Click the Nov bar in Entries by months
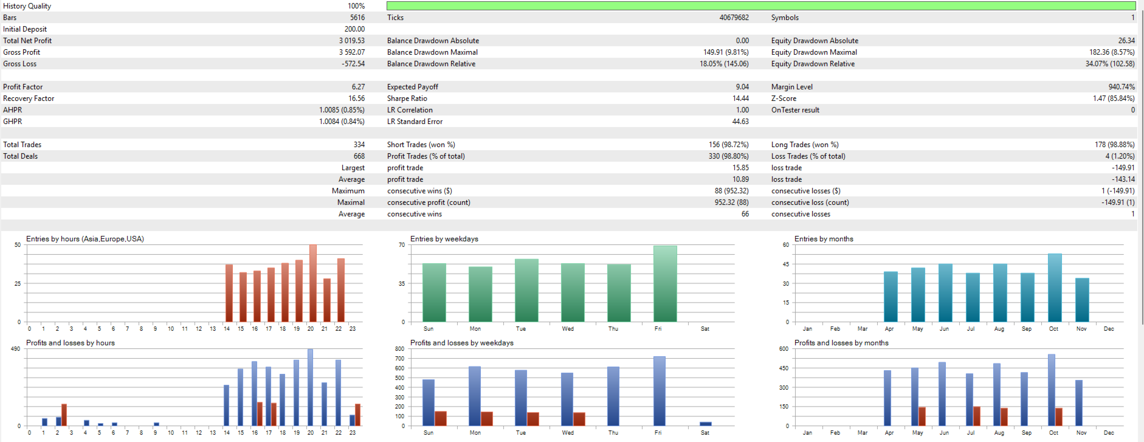The width and height of the screenshot is (1144, 442). click(x=1082, y=300)
